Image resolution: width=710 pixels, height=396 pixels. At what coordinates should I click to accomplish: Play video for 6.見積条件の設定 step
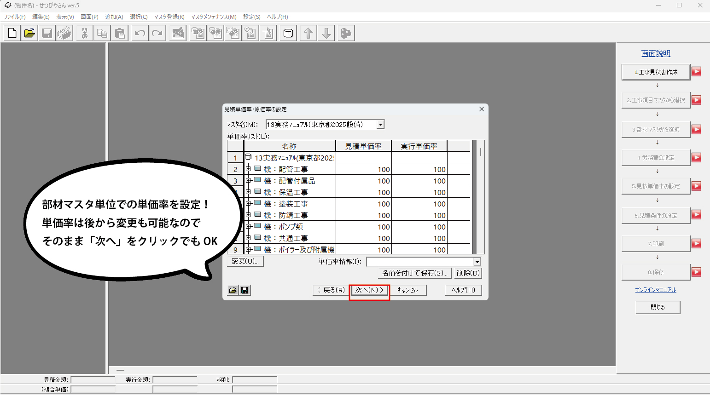(x=696, y=214)
